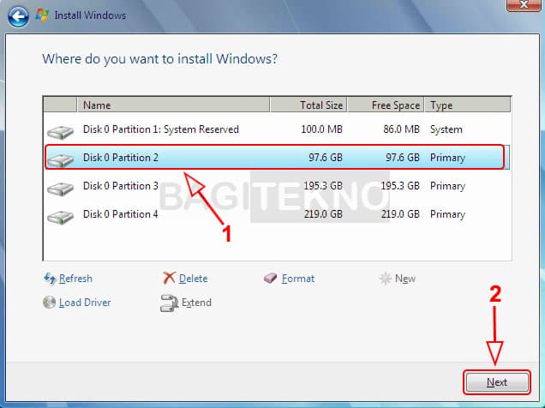Screen dimensions: 545x408
Task: Click the Primary type of Partition 4
Action: [447, 214]
